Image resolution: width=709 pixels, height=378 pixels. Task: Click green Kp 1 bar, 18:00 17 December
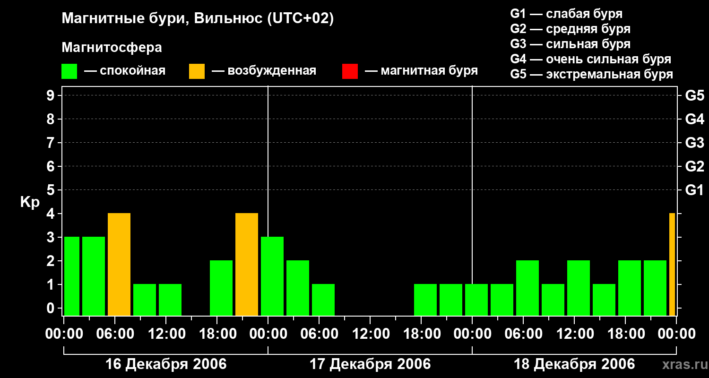point(425,300)
